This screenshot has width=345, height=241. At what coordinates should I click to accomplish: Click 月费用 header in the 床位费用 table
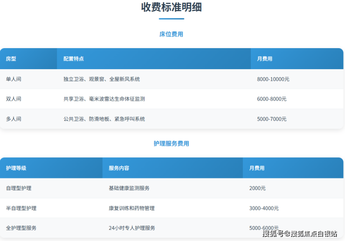[x=264, y=59]
